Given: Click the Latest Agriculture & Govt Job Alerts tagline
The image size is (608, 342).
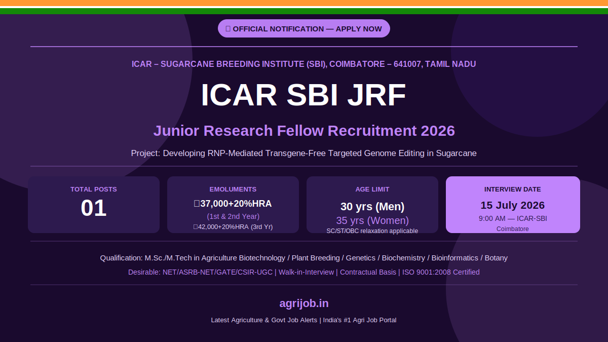Looking at the screenshot, I should coord(304,320).
